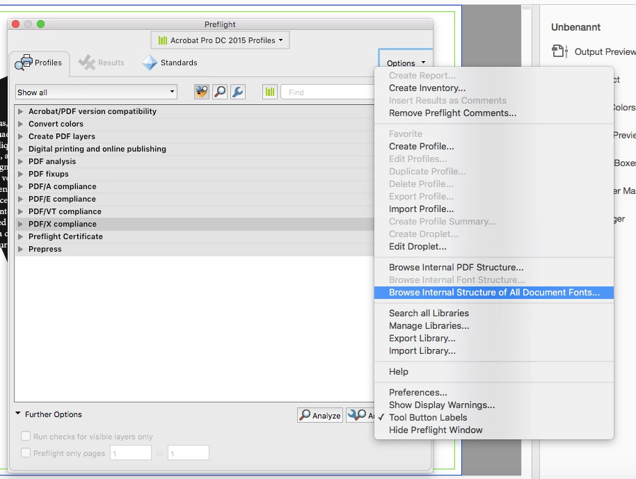
Task: Click the 'to' page number field
Action: point(189,453)
